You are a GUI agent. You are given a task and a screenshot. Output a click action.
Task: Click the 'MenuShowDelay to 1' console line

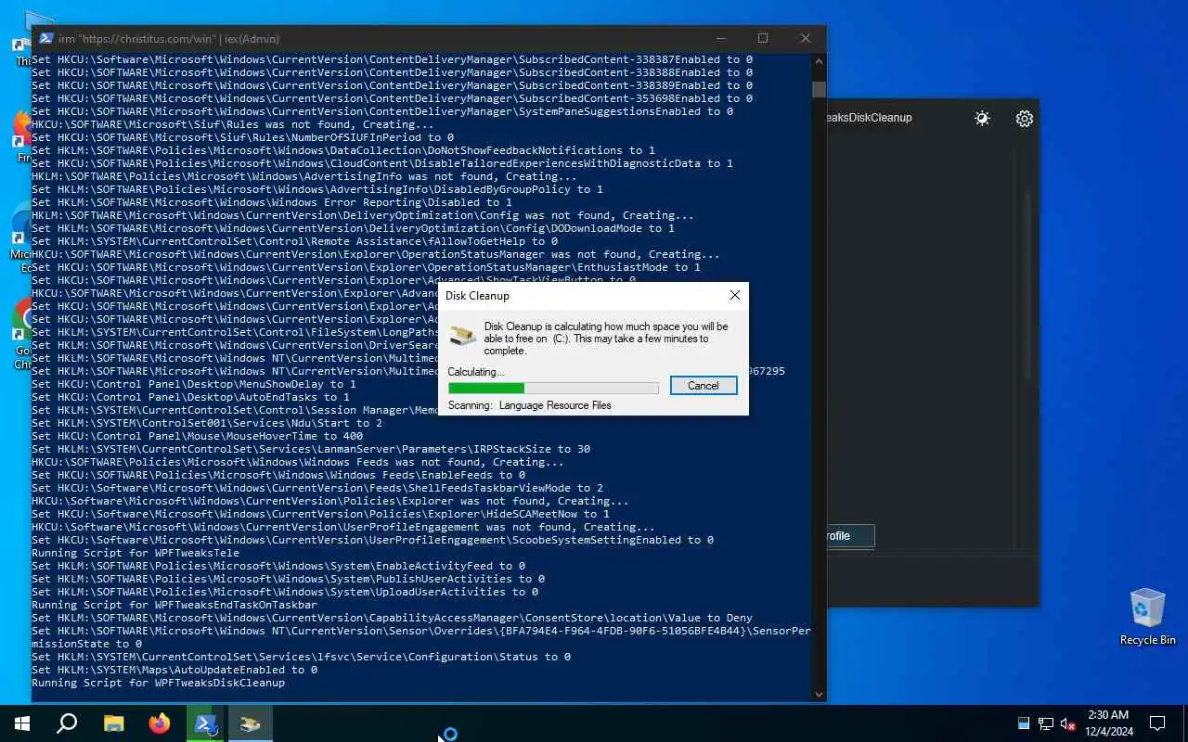194,384
